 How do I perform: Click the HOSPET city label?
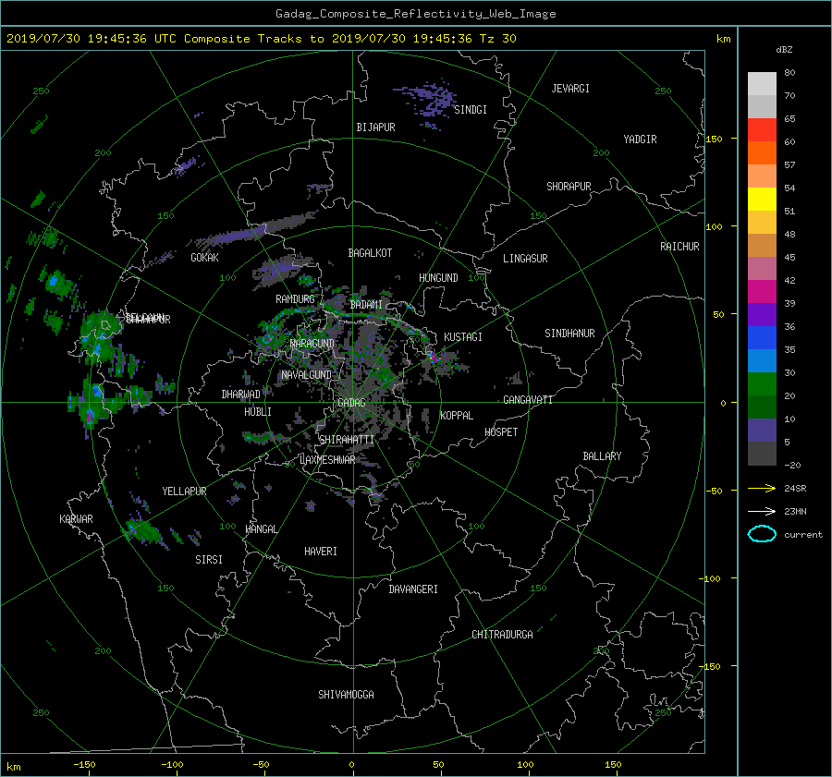501,432
